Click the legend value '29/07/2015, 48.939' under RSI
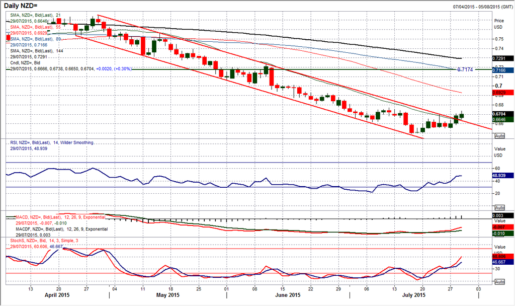515x306 pixels. tap(29, 148)
